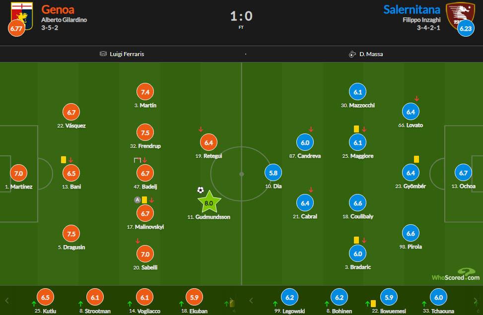Click the goal ball icon above Gudmundsson
This screenshot has width=483, height=315.
(201, 190)
